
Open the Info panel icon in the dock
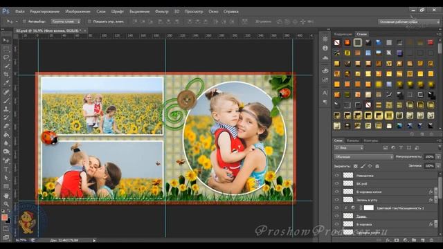(325, 48)
